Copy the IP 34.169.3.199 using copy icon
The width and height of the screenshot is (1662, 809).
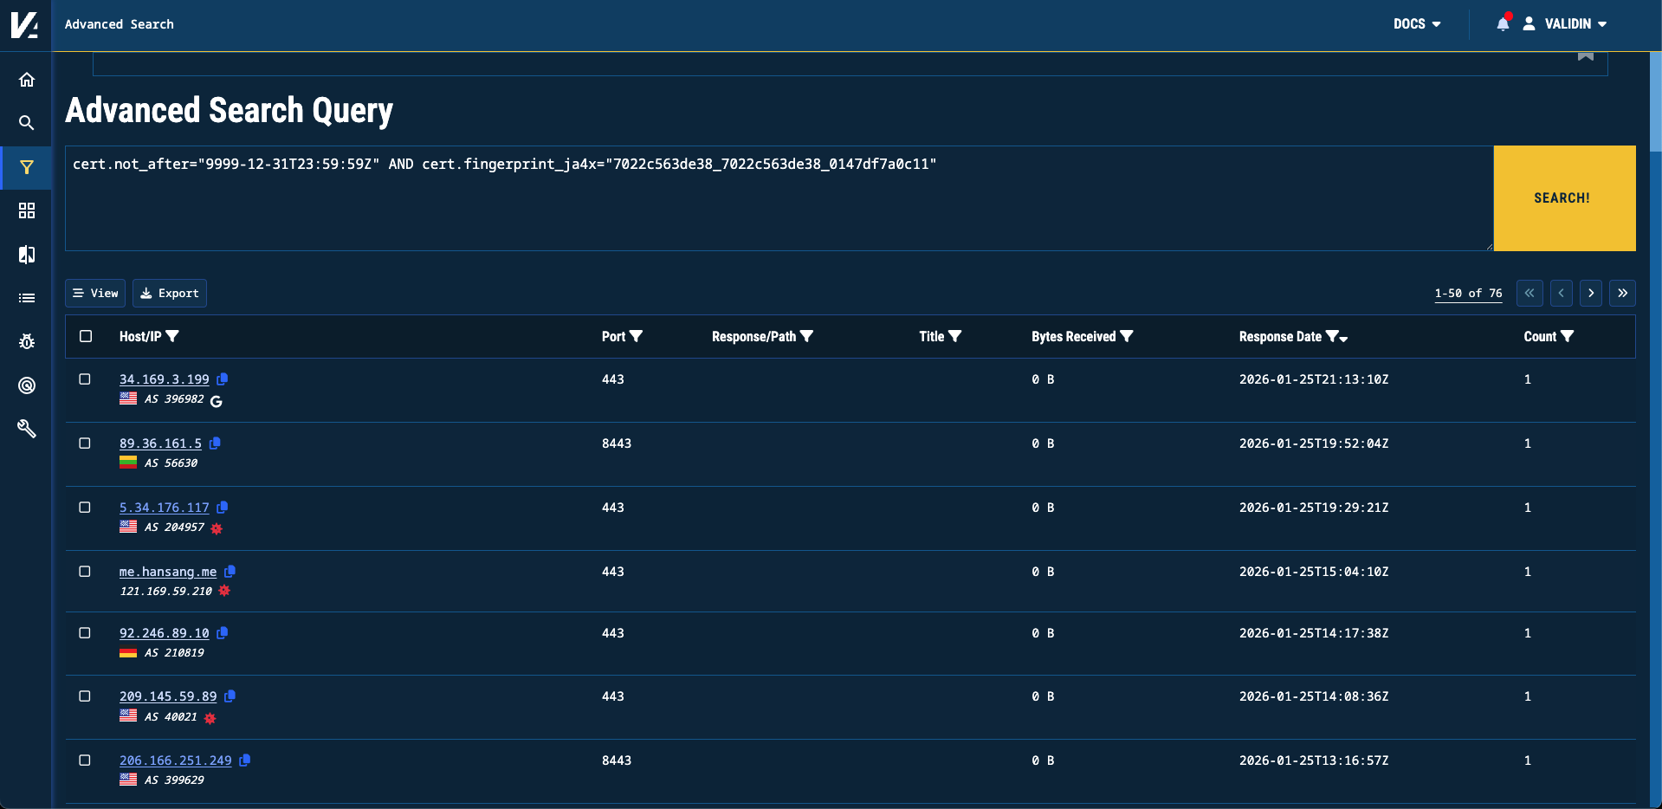click(x=223, y=379)
